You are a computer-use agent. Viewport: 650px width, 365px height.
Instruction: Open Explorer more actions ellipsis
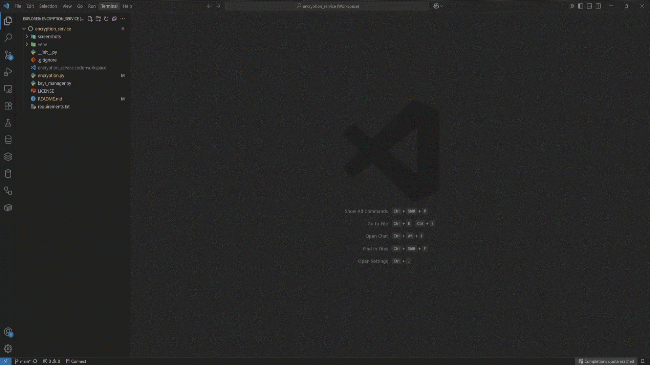(x=123, y=19)
